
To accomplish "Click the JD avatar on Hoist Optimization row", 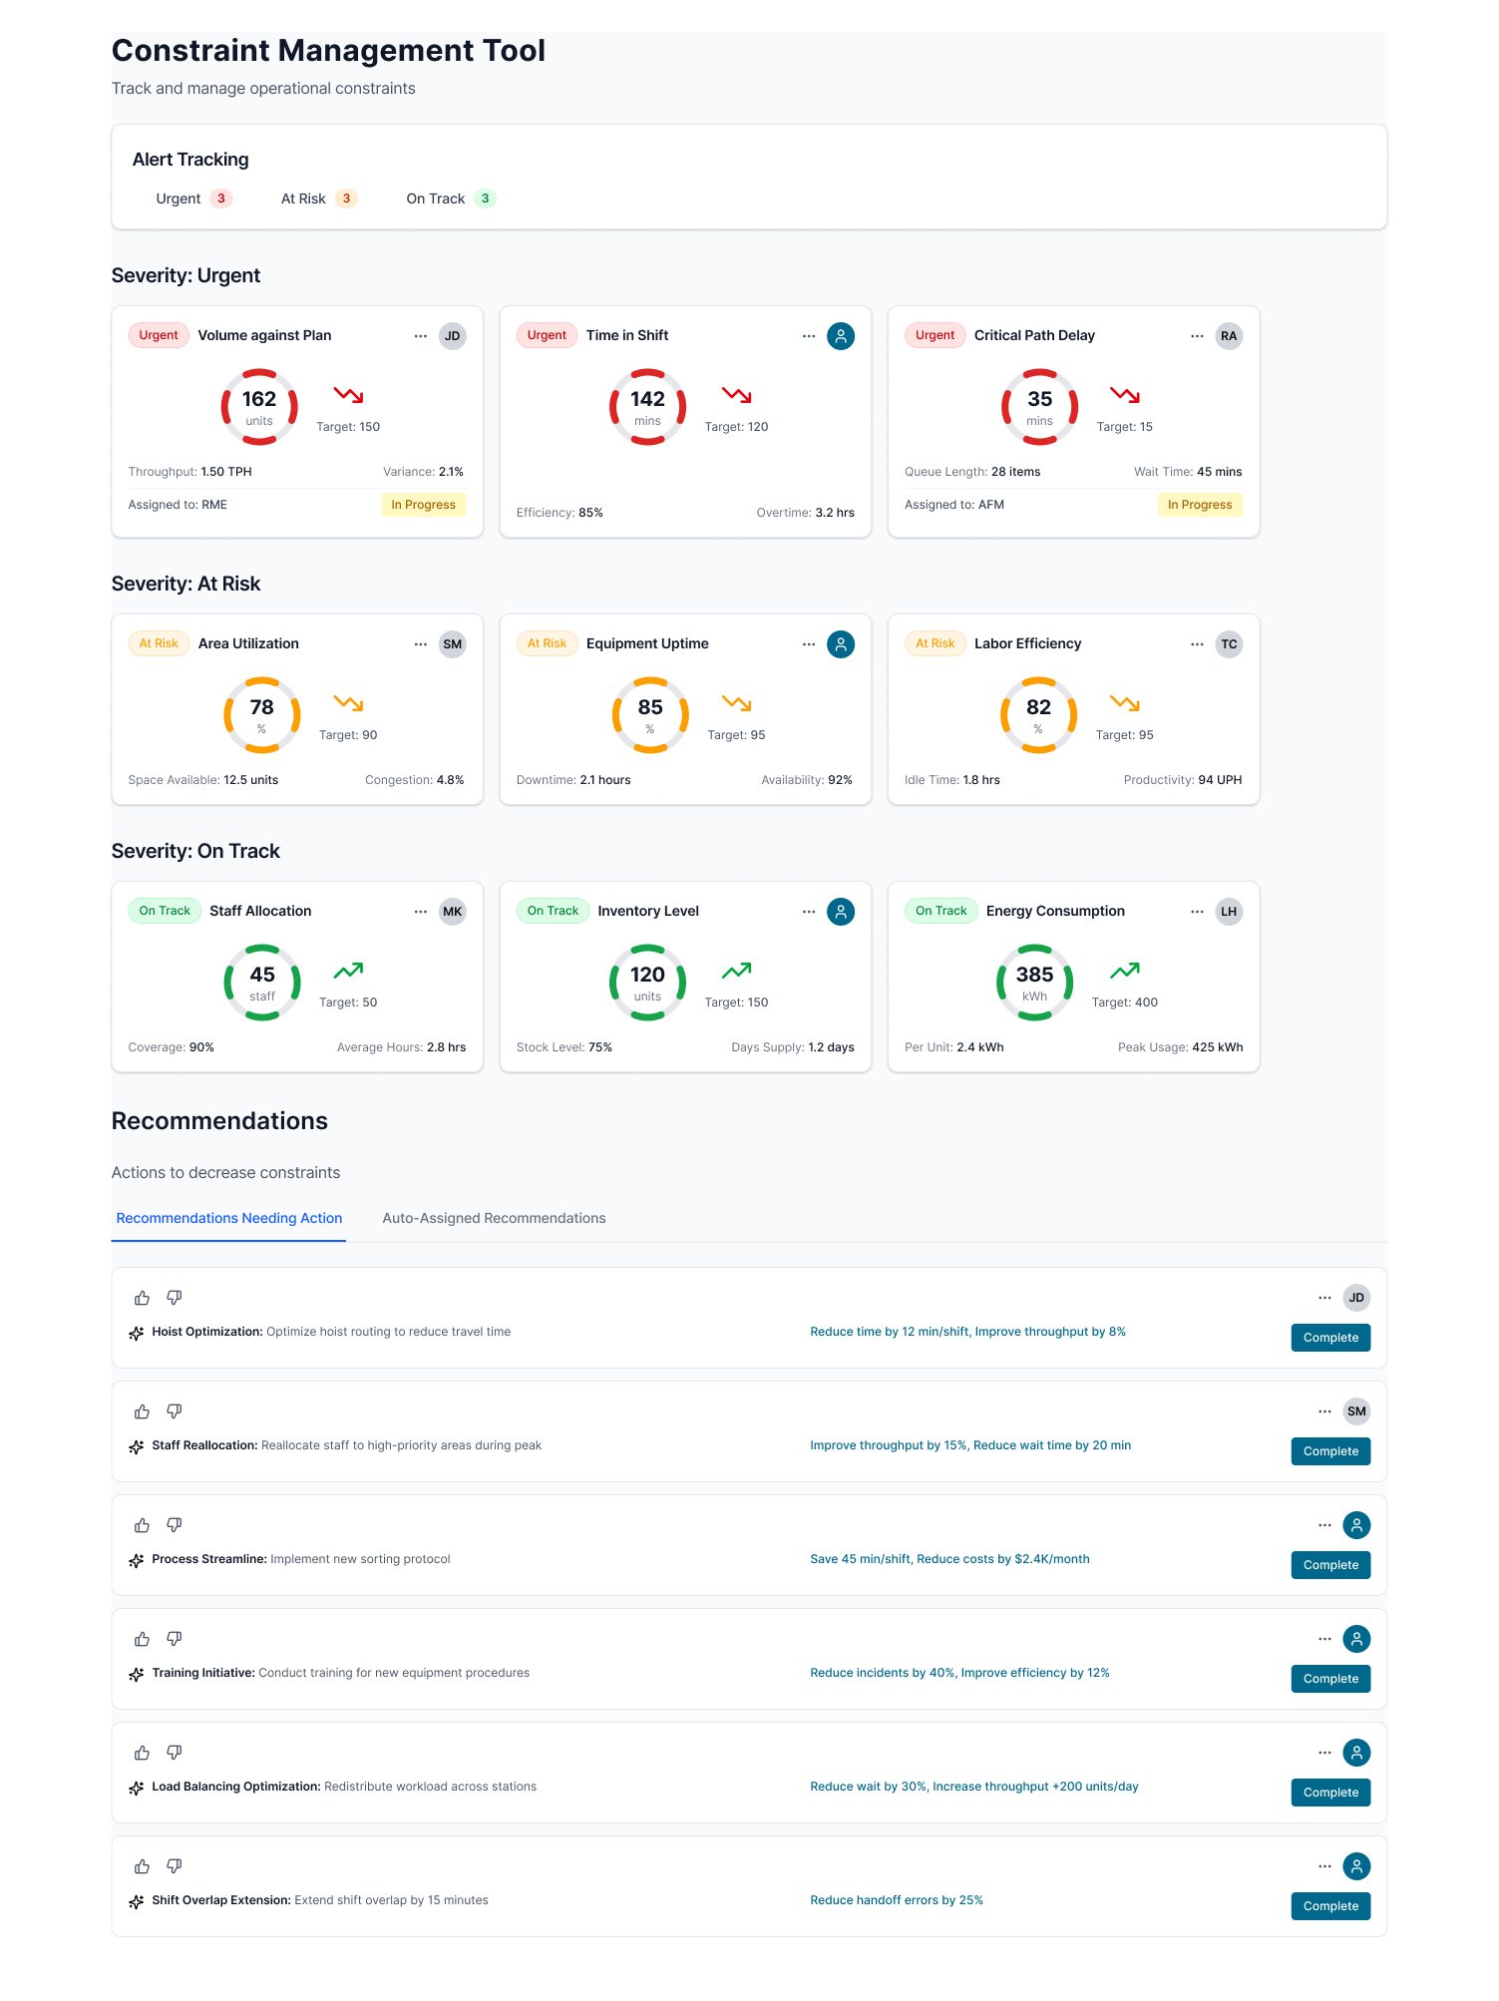I will (x=1356, y=1298).
